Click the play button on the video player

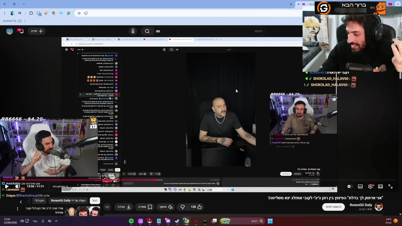pyautogui.click(x=7, y=186)
